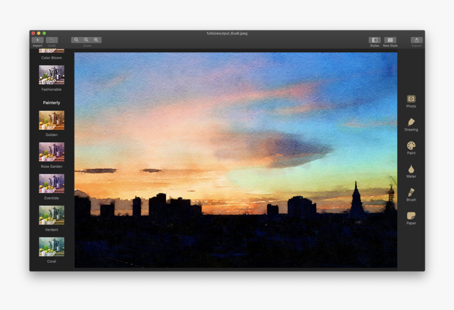Choose the Rose Garden style thumbnail
Image resolution: width=454 pixels, height=310 pixels.
pos(52,152)
